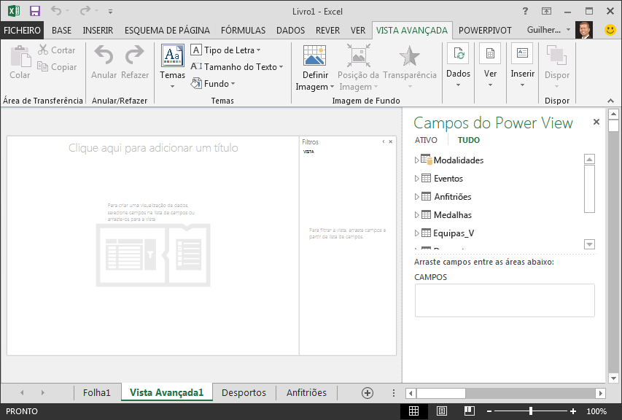This screenshot has height=420, width=622.
Task: Click the Refazer redo button in ribbon
Action: (x=135, y=62)
